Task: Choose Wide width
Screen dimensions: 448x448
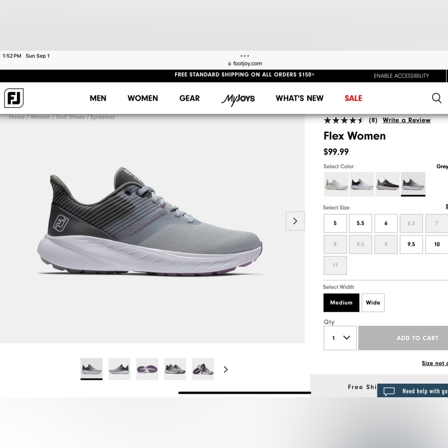Action: coord(373,302)
